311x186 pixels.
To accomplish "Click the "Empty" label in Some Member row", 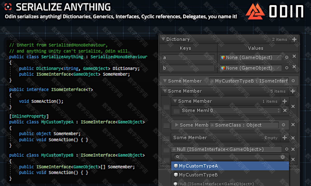I will [x=271, y=138].
